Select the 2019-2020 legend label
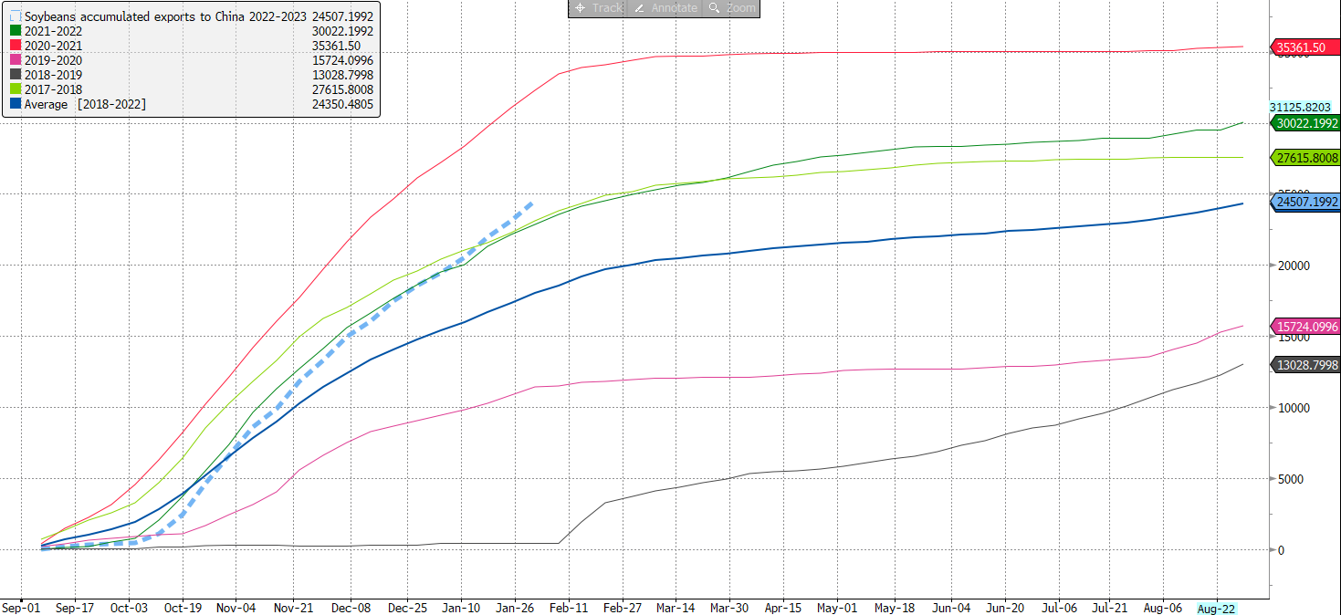 click(x=53, y=60)
